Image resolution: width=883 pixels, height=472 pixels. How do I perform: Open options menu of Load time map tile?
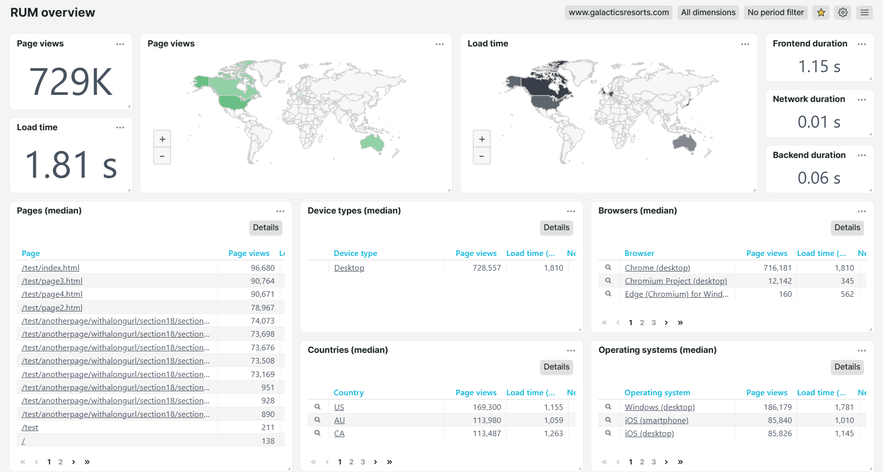[745, 44]
